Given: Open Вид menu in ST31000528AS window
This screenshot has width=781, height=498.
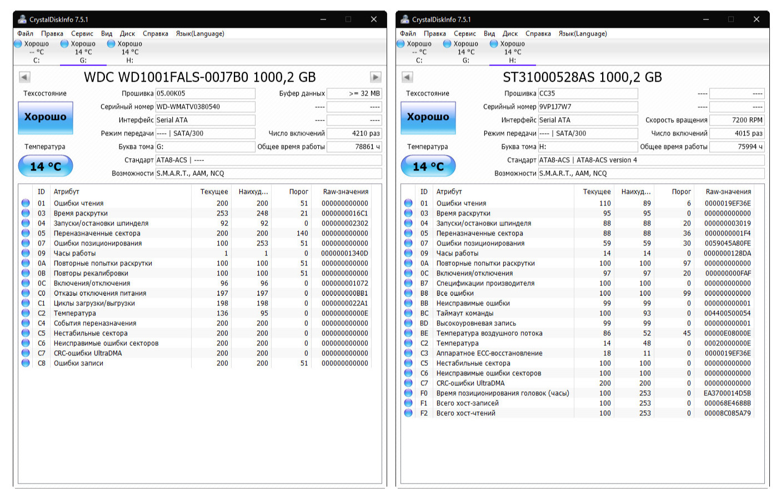Looking at the screenshot, I should click(489, 34).
